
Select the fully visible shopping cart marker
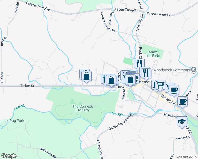coord(160,85)
